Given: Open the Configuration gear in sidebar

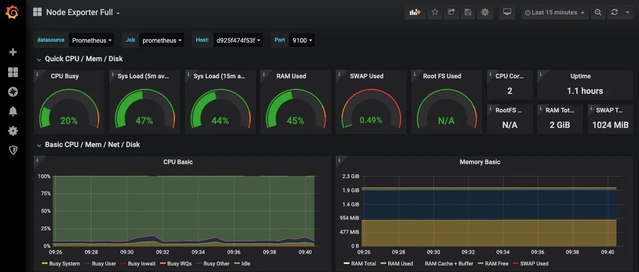Looking at the screenshot, I should [13, 131].
